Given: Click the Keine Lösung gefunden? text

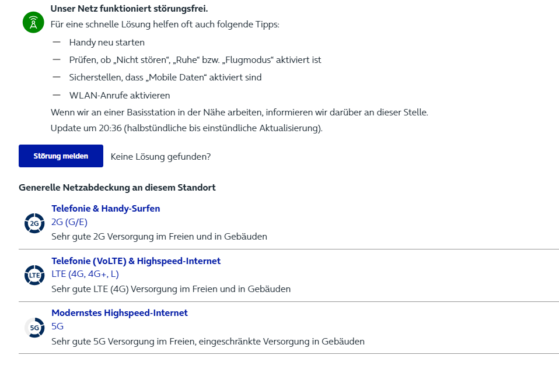Looking at the screenshot, I should (160, 157).
